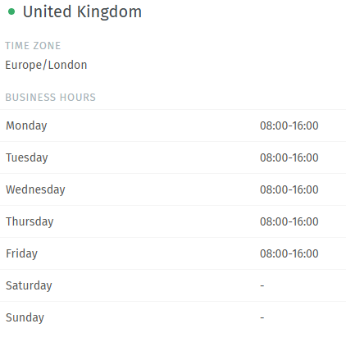
Task: Click the green status dot beside United Kingdom
Action: (x=11, y=11)
